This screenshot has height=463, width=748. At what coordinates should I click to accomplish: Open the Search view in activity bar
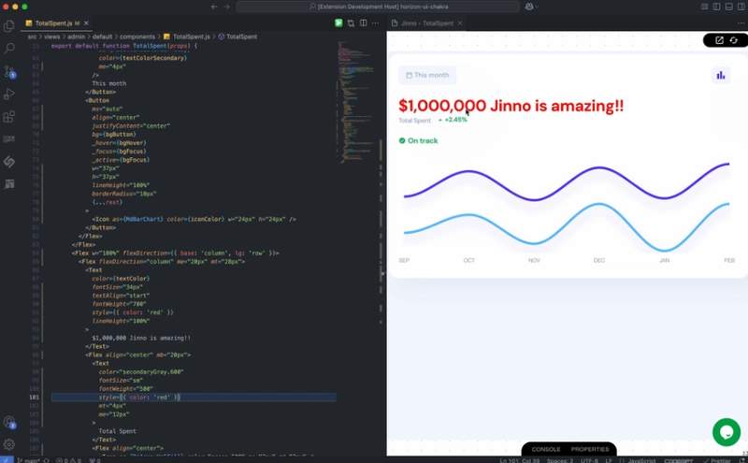coord(9,49)
